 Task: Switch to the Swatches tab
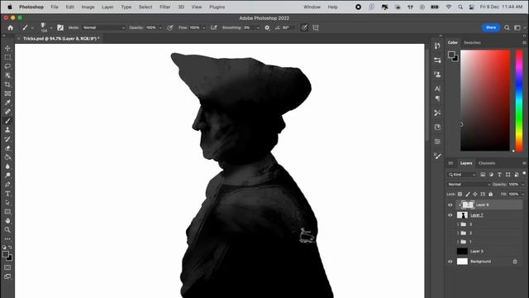tap(472, 42)
